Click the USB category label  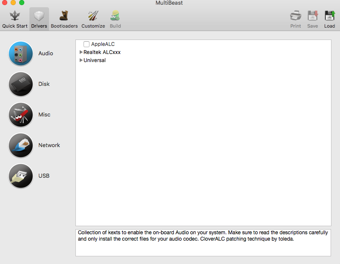[44, 176]
